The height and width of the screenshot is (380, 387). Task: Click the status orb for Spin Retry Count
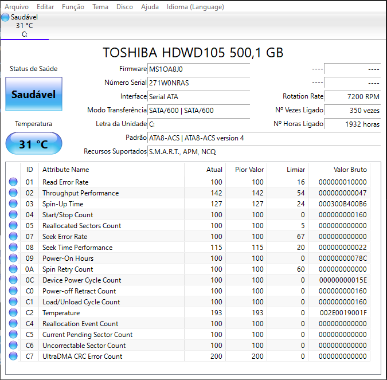[13, 269]
